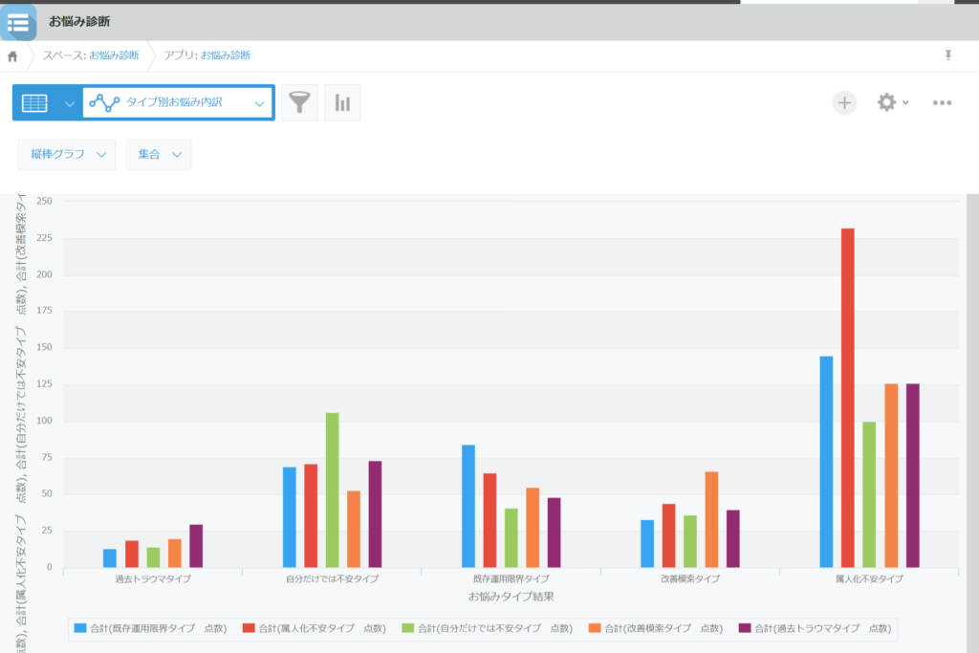Click the green bar in 自分だけでは不安タイプ
The width and height of the screenshot is (979, 653).
[x=333, y=490]
